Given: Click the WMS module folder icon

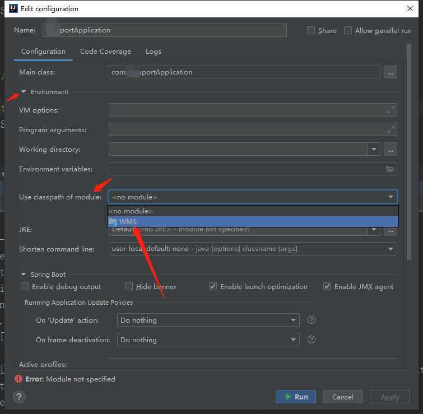Looking at the screenshot, I should click(113, 222).
